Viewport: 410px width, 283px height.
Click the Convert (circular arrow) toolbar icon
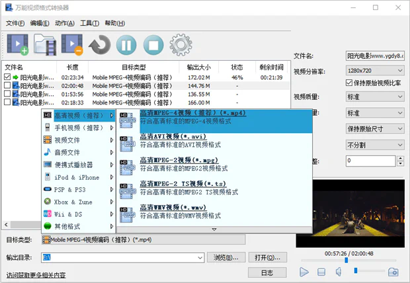pos(100,45)
